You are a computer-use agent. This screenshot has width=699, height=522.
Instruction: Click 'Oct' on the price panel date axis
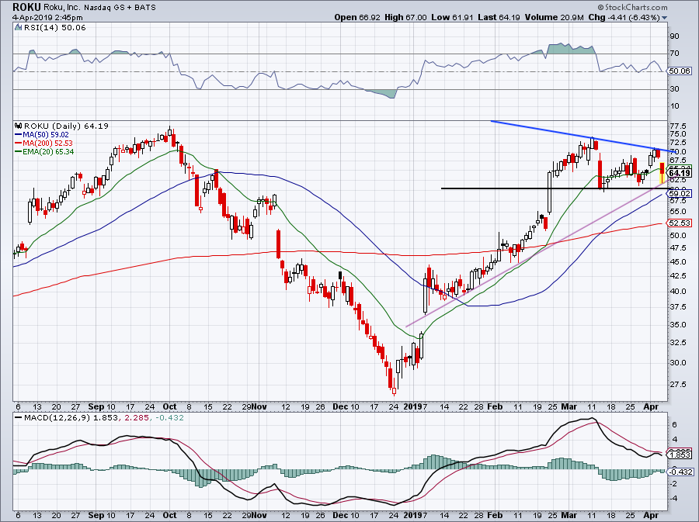(x=169, y=406)
